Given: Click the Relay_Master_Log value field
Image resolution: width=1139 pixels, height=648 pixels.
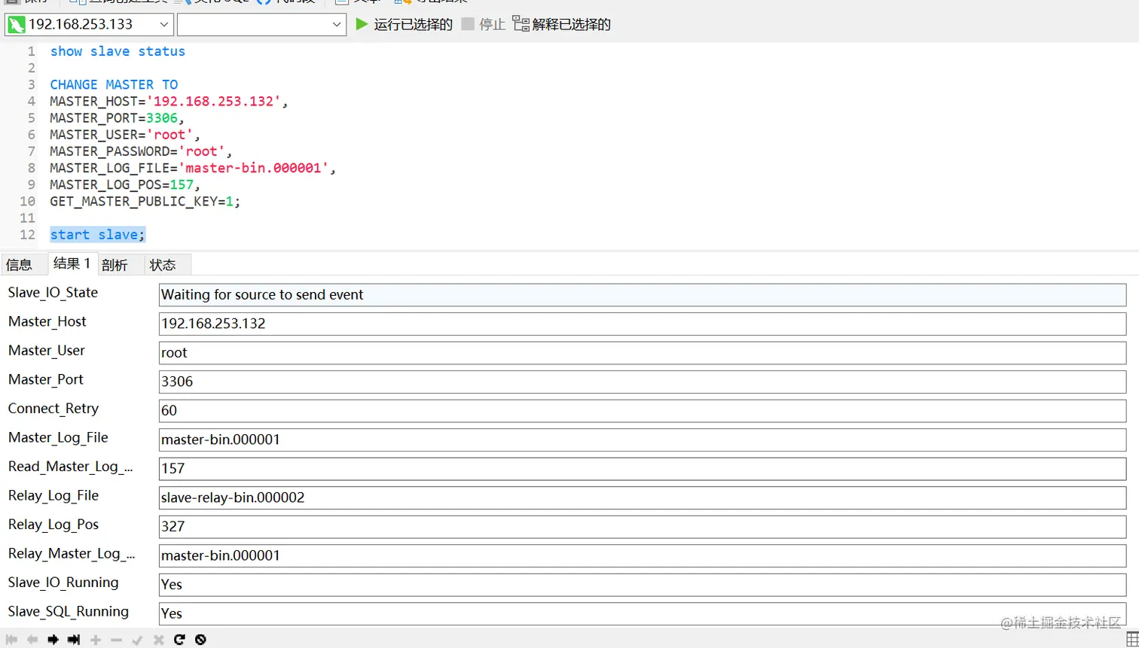Looking at the screenshot, I should coord(643,555).
